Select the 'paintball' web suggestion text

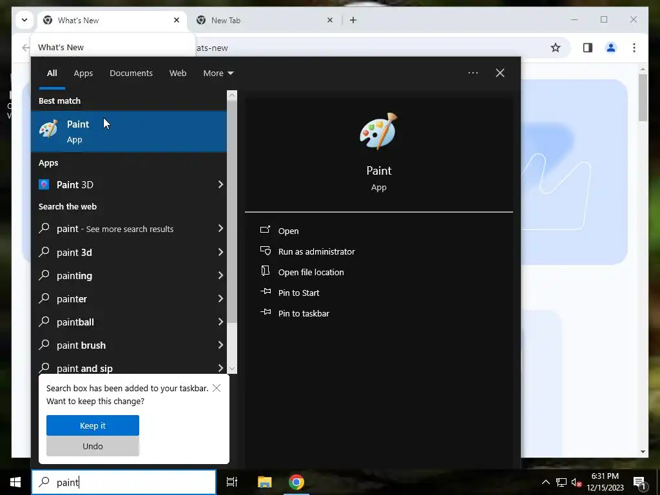click(x=75, y=322)
